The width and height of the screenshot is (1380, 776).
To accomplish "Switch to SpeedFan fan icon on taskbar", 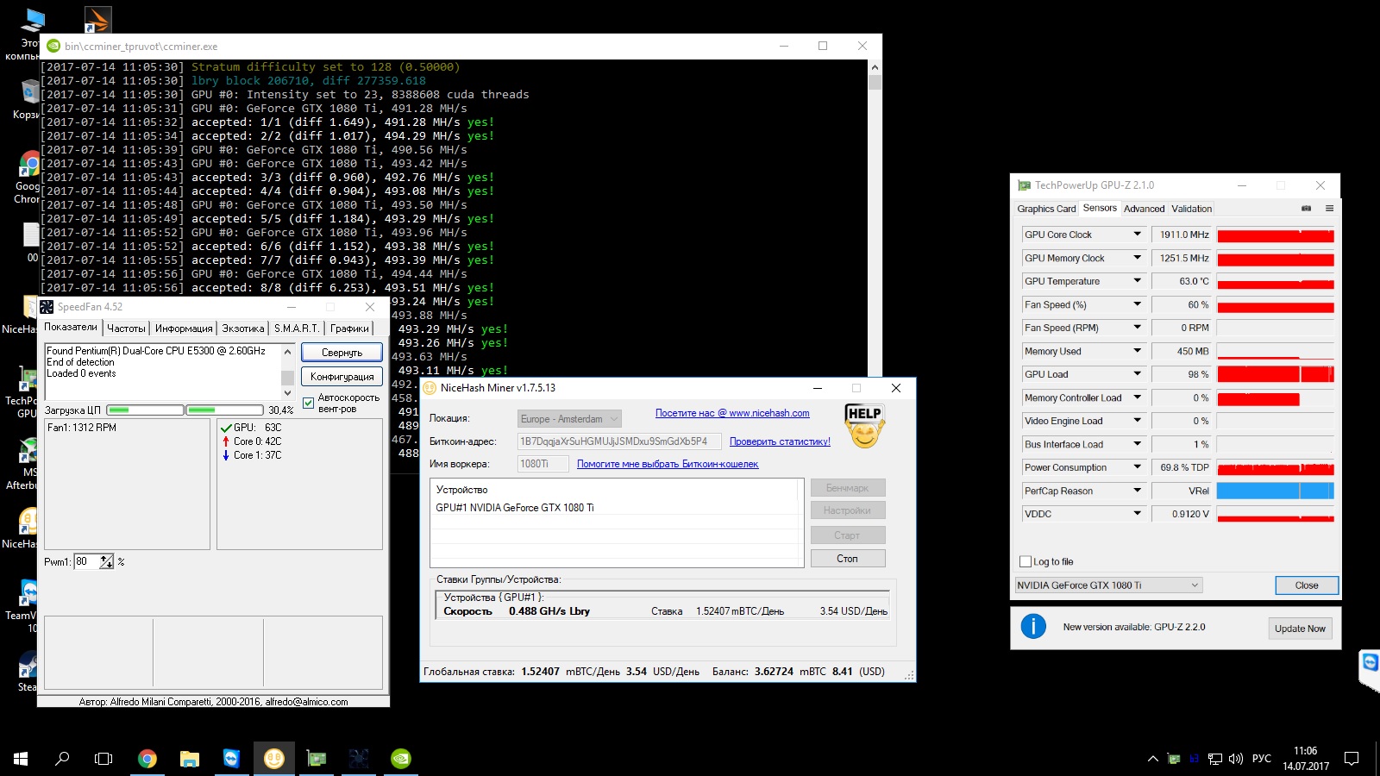I will click(359, 759).
